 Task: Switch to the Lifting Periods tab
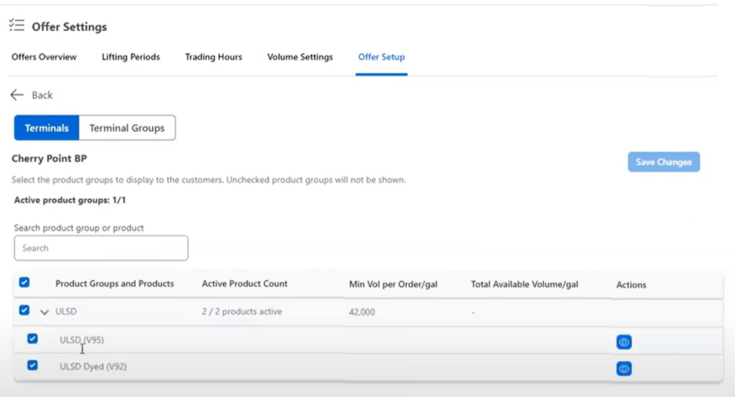[x=131, y=57]
